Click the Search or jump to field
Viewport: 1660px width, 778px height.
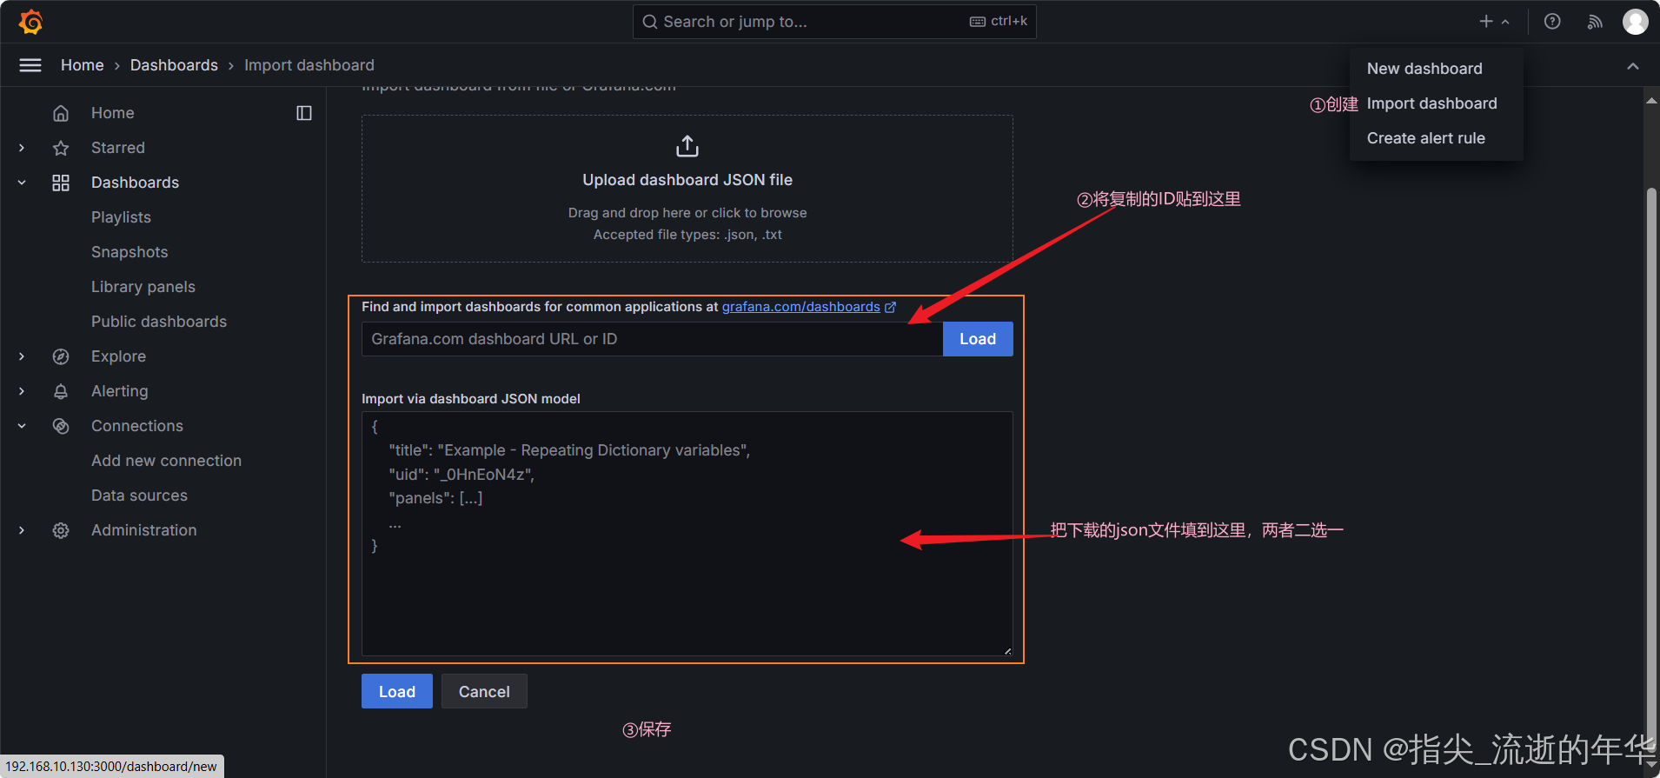point(834,22)
